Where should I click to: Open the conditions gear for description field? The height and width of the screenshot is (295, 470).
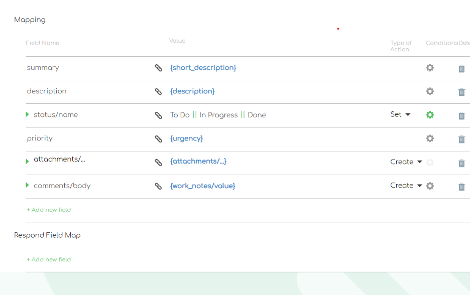pos(430,91)
